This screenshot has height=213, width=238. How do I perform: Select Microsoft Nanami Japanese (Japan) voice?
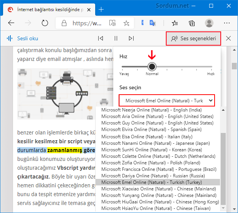157,143
